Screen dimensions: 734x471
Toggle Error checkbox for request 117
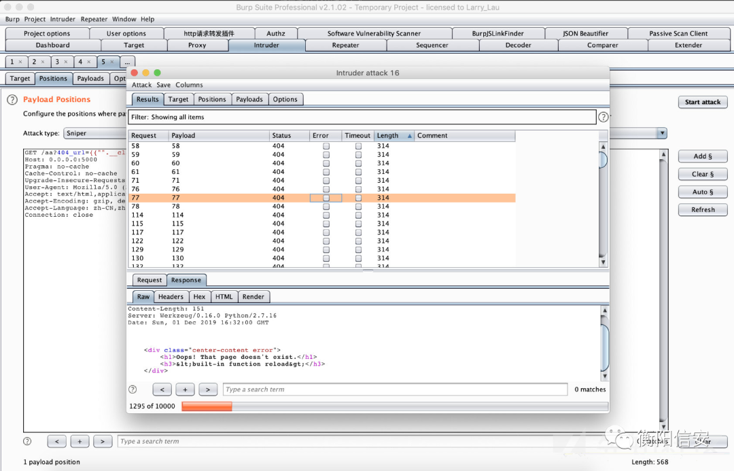[x=326, y=232]
